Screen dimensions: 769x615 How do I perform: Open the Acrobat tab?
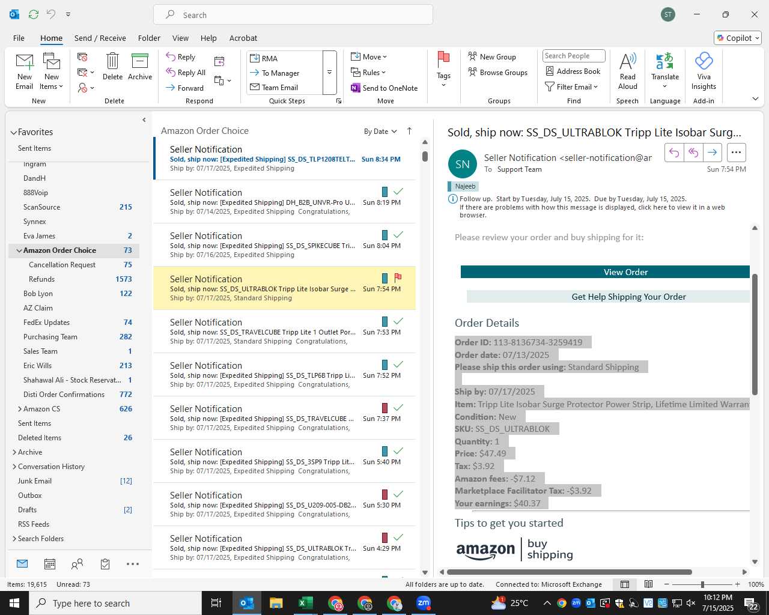tap(243, 38)
